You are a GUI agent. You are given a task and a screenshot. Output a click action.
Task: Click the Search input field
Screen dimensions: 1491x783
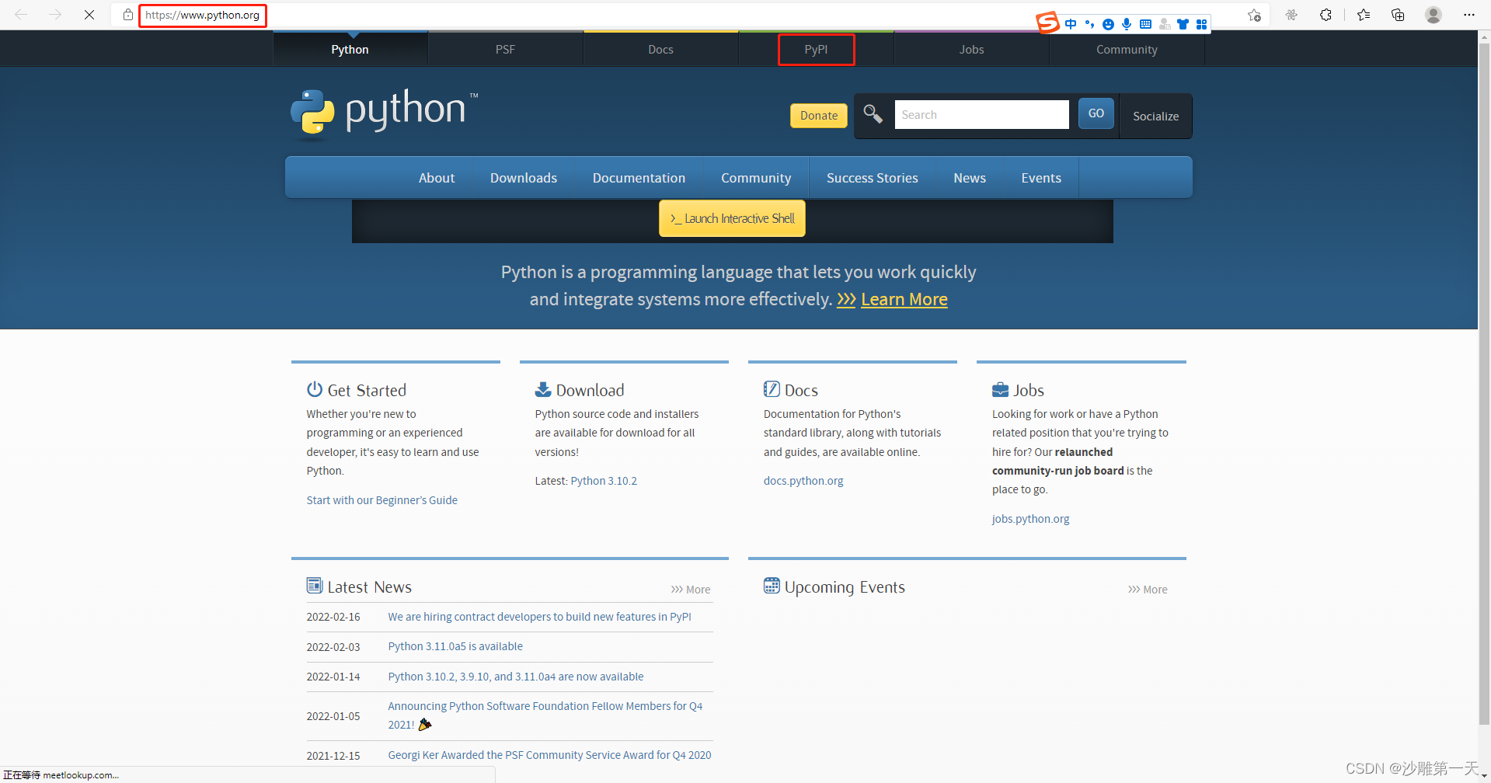[981, 114]
